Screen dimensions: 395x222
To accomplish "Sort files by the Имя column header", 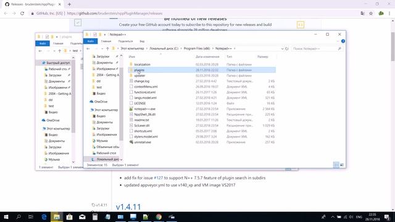I will (132, 57).
